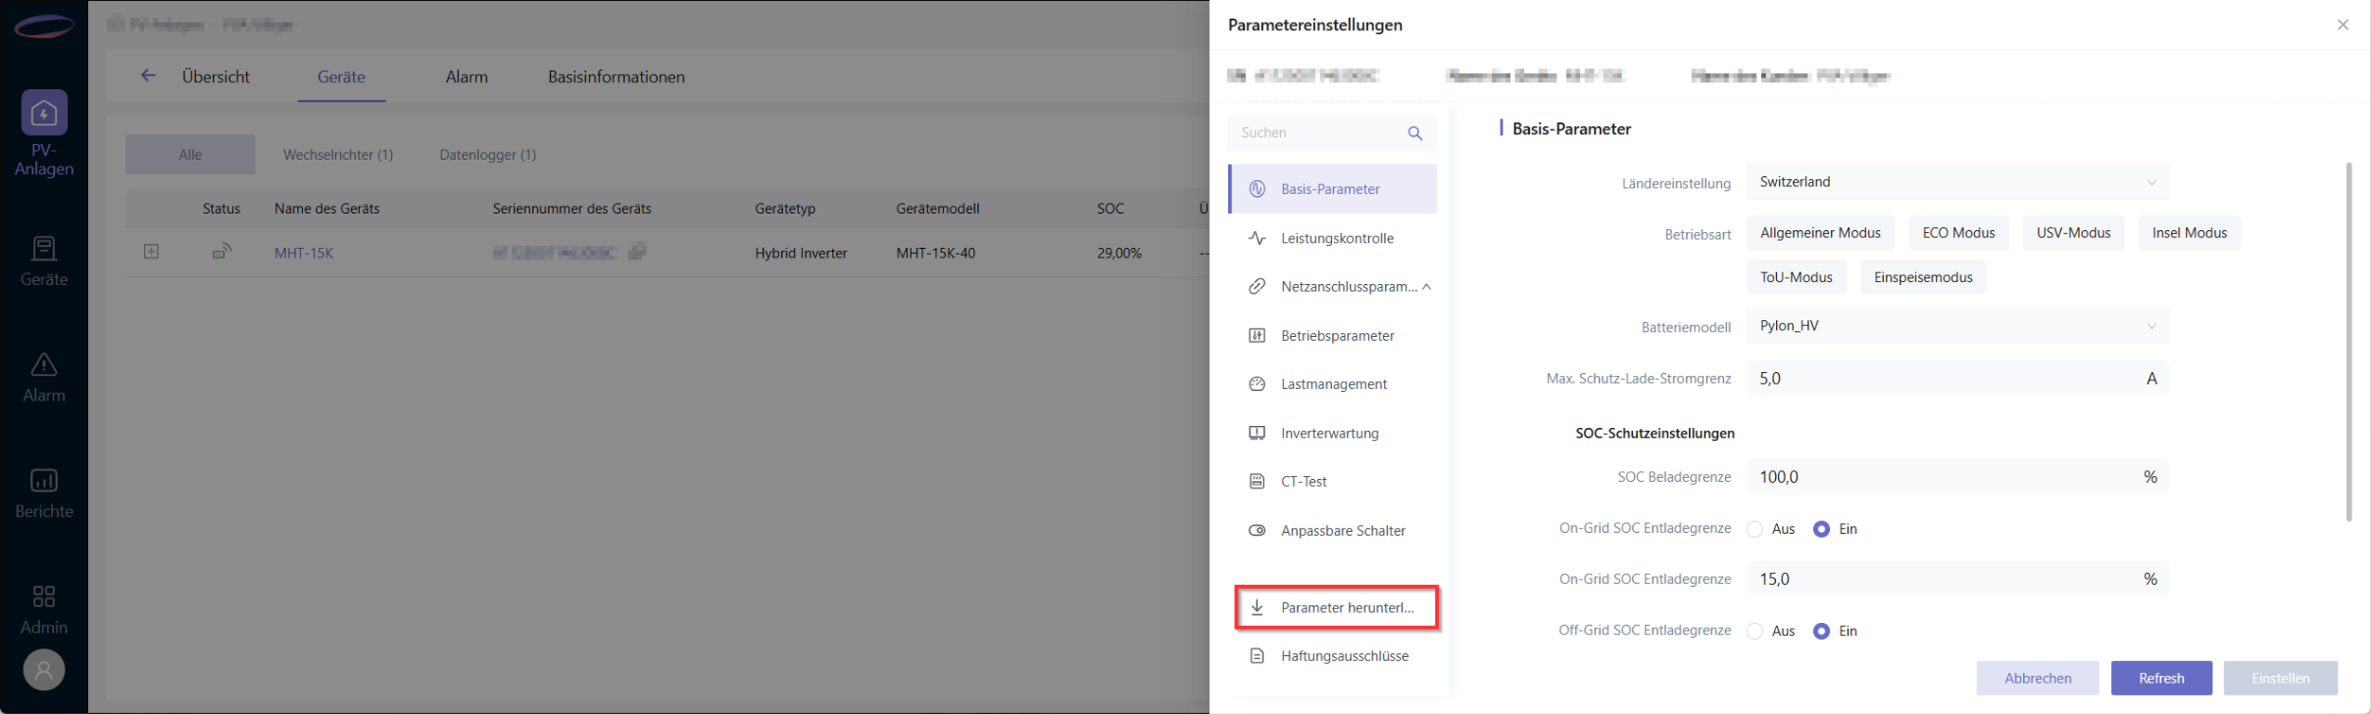Select ToU-Modus operating mode
This screenshot has width=2371, height=714.
tap(1796, 277)
